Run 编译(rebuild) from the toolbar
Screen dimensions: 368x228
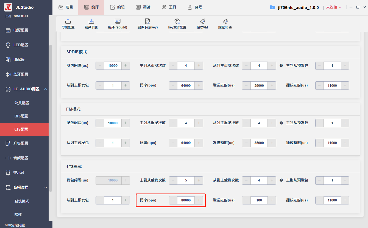[x=118, y=24]
